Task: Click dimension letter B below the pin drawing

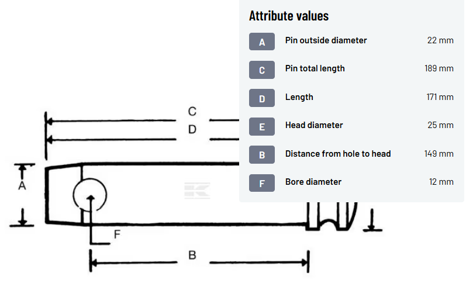Action: click(192, 256)
